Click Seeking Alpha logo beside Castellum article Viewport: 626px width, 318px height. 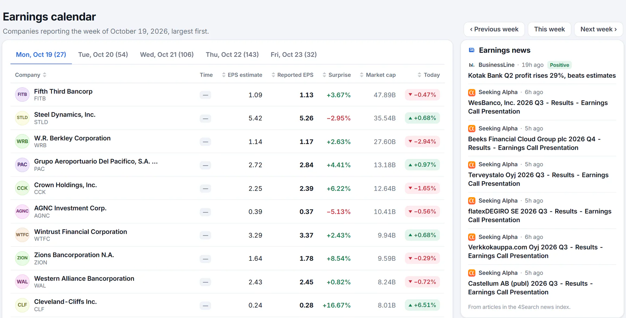coord(472,273)
